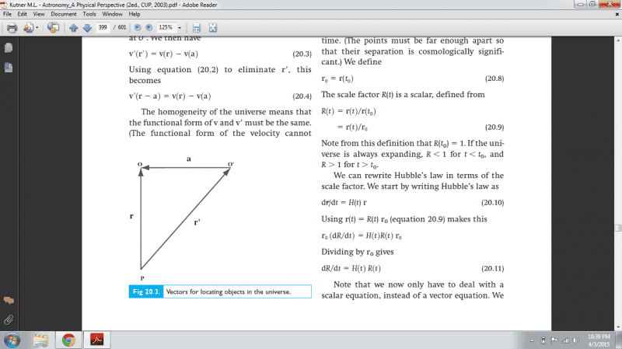Click the power/battery tray icon
Screen dimensions: 622x349
pyautogui.click(x=543, y=340)
